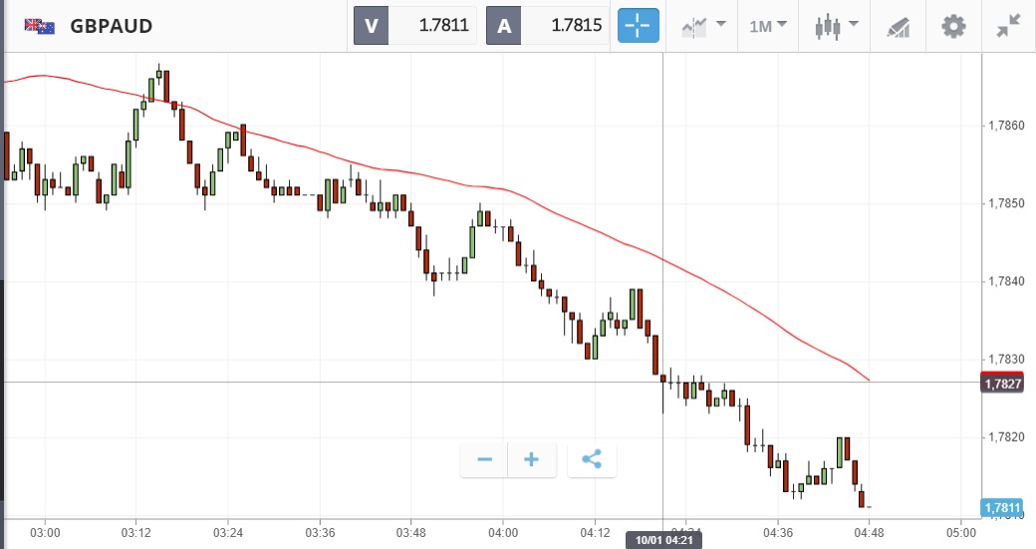Expand the 1M timeframe dropdown
Viewport: 1036px width, 549px height.
[x=767, y=26]
